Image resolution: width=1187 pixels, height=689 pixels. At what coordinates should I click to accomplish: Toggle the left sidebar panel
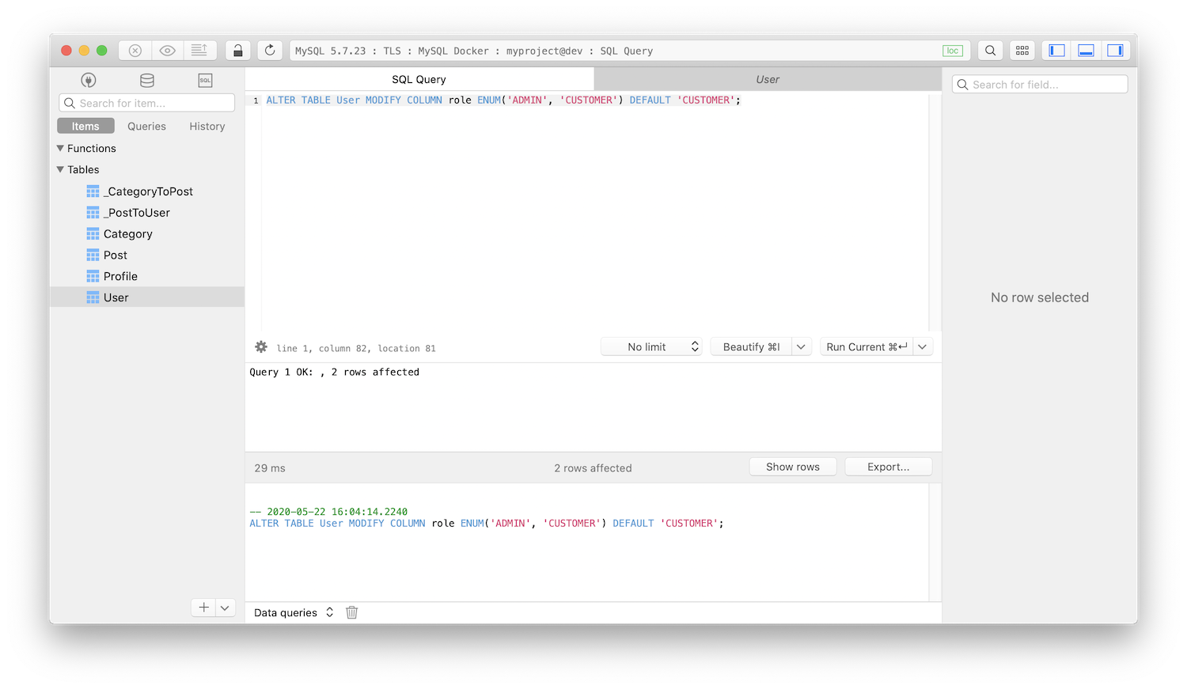(x=1056, y=50)
